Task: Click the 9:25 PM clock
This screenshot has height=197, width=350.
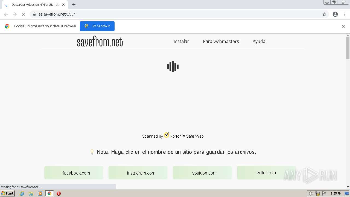Action: [x=336, y=193]
